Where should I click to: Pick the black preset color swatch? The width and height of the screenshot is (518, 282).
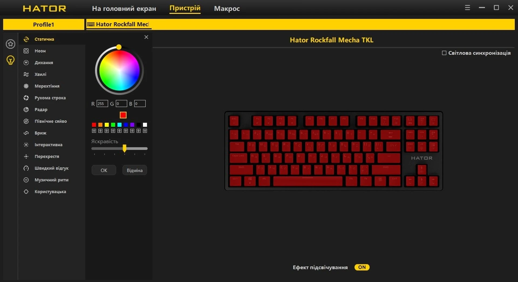(138, 125)
